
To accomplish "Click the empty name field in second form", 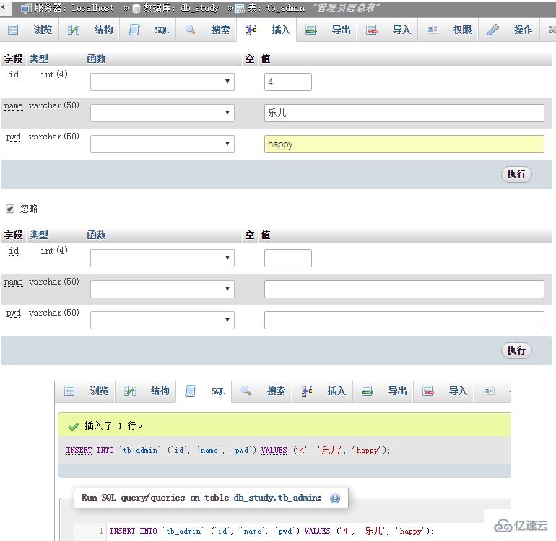I will click(x=404, y=289).
